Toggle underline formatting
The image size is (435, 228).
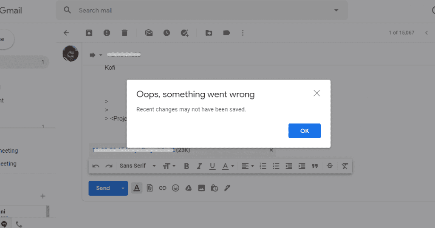click(212, 166)
